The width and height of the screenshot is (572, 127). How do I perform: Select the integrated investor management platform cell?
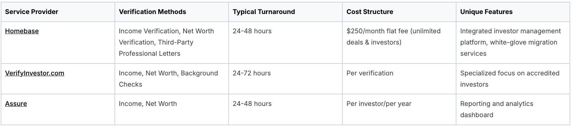pos(513,43)
